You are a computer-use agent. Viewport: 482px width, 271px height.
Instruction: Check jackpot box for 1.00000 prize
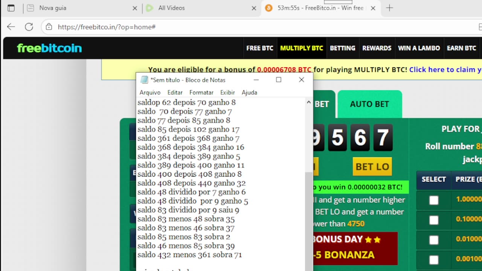tap(434, 200)
